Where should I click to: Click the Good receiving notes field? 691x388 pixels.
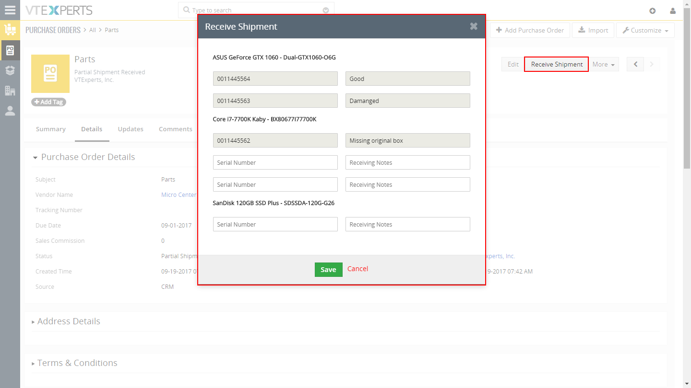pos(408,79)
